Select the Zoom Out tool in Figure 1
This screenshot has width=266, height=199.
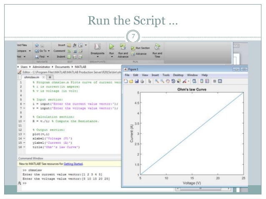(x=162, y=81)
